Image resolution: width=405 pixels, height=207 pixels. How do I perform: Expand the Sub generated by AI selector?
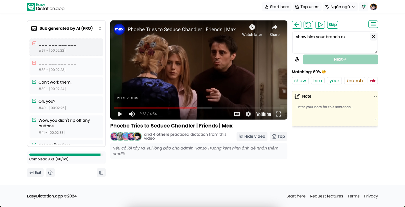coord(100,29)
